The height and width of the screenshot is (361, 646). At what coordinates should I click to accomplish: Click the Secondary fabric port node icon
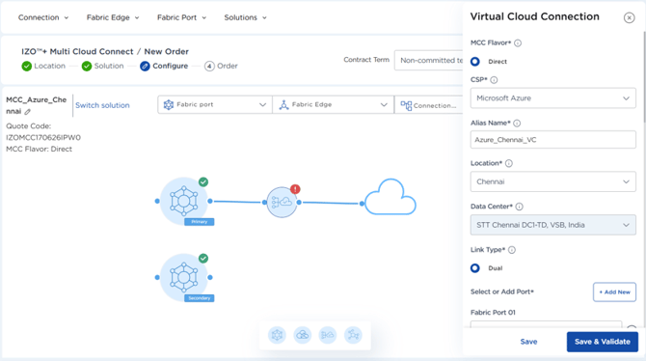click(184, 277)
